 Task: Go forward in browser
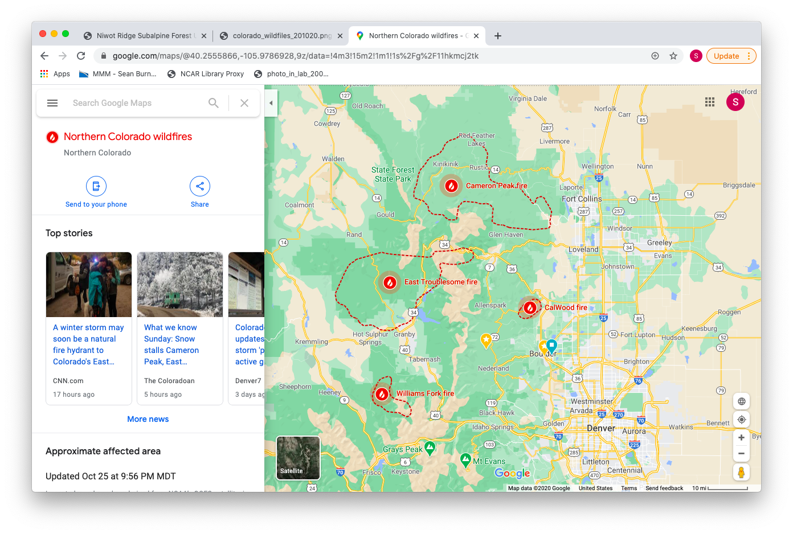tap(63, 56)
